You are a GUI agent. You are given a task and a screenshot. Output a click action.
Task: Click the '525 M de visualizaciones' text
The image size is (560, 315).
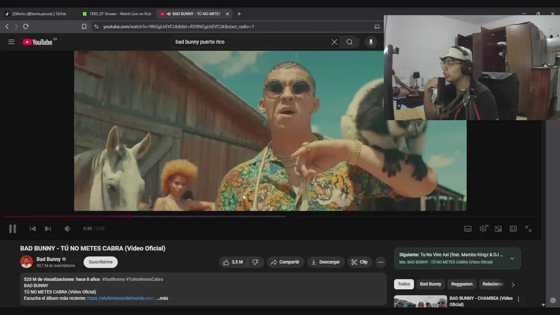49,279
